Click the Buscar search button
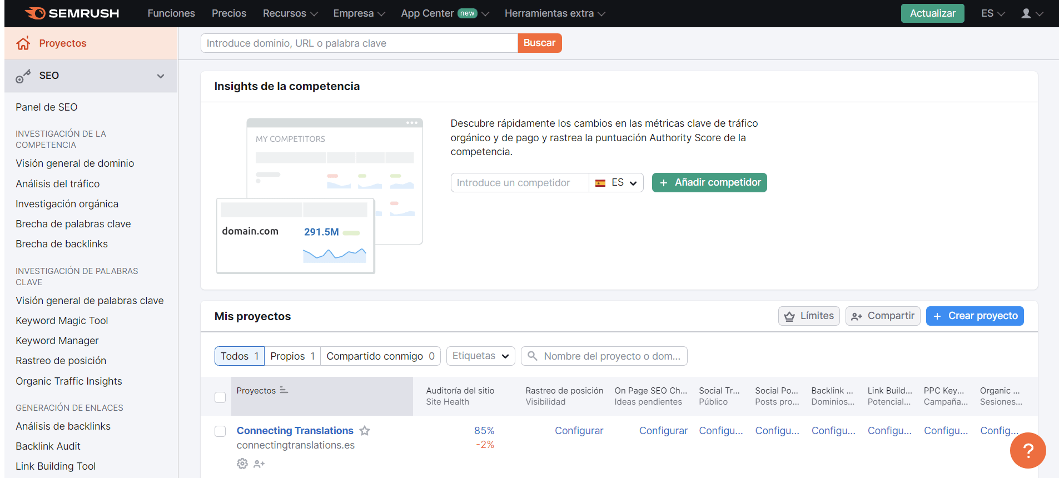This screenshot has height=478, width=1059. coord(539,43)
